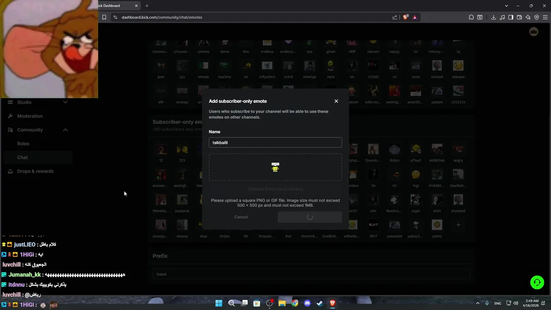This screenshot has height=310, width=551.
Task: Click the Prefix field showing isaad
Action: 311,274
